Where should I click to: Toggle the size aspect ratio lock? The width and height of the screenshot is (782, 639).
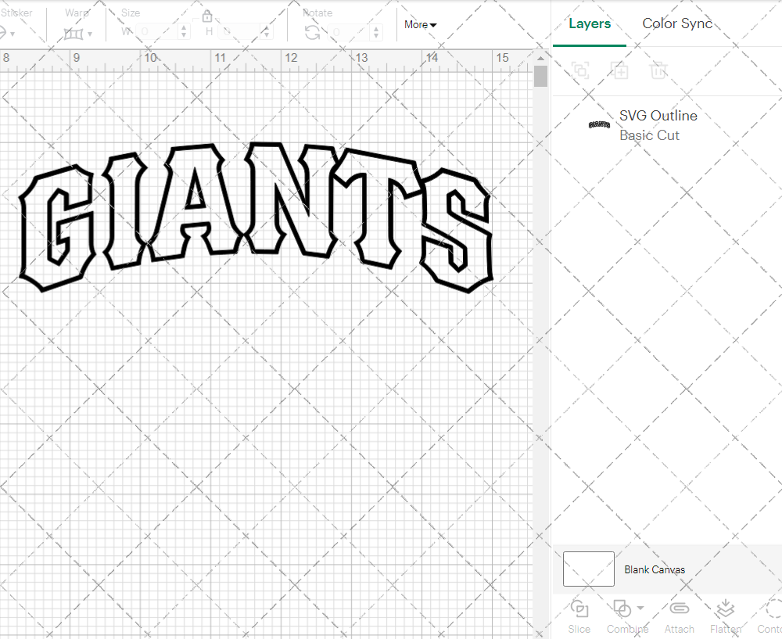click(x=207, y=16)
